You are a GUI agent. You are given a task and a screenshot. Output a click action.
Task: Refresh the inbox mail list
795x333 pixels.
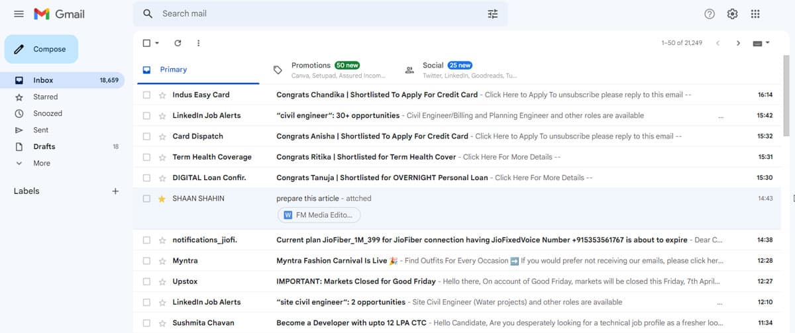(178, 43)
